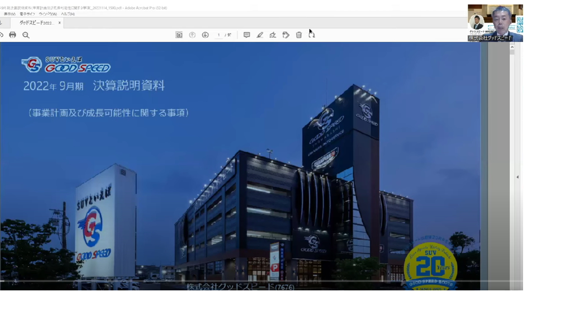Expand the right tools pane arrow

coord(518,177)
